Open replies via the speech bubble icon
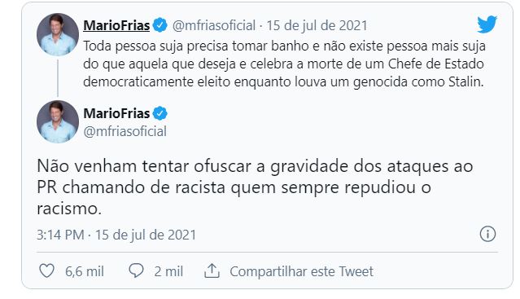The image size is (520, 299). 136,270
